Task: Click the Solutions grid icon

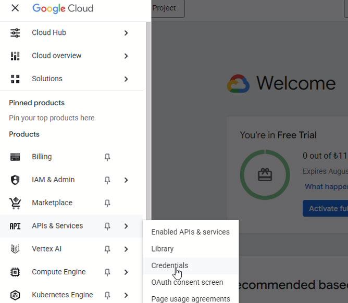Action: point(15,79)
